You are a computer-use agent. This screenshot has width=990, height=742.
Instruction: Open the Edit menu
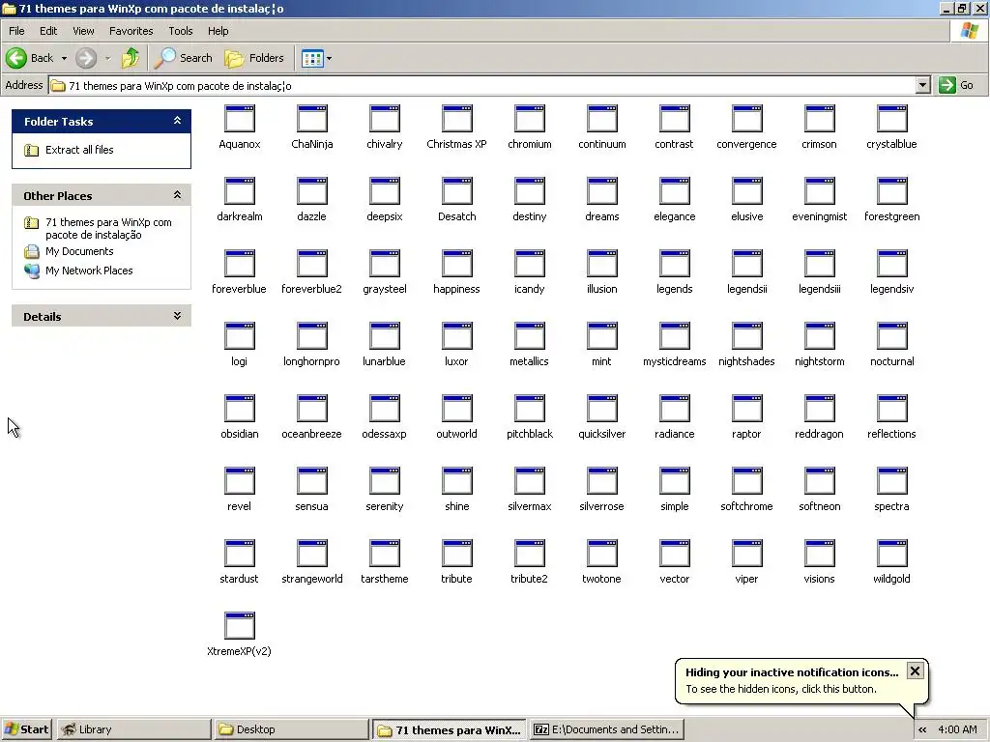48,31
